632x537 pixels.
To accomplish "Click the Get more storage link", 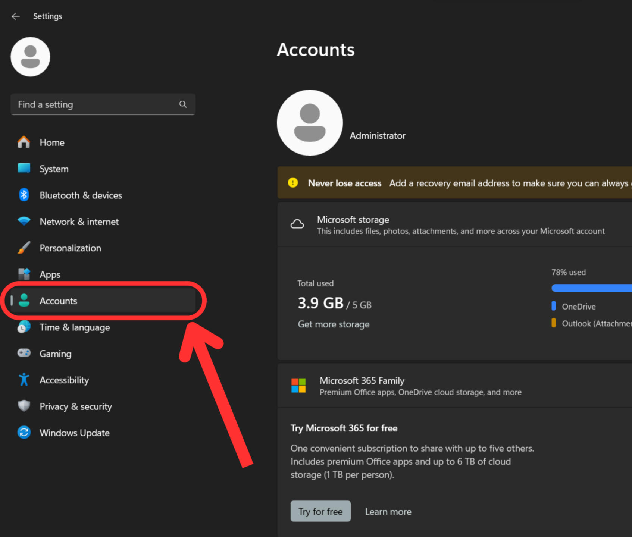I will coord(334,324).
